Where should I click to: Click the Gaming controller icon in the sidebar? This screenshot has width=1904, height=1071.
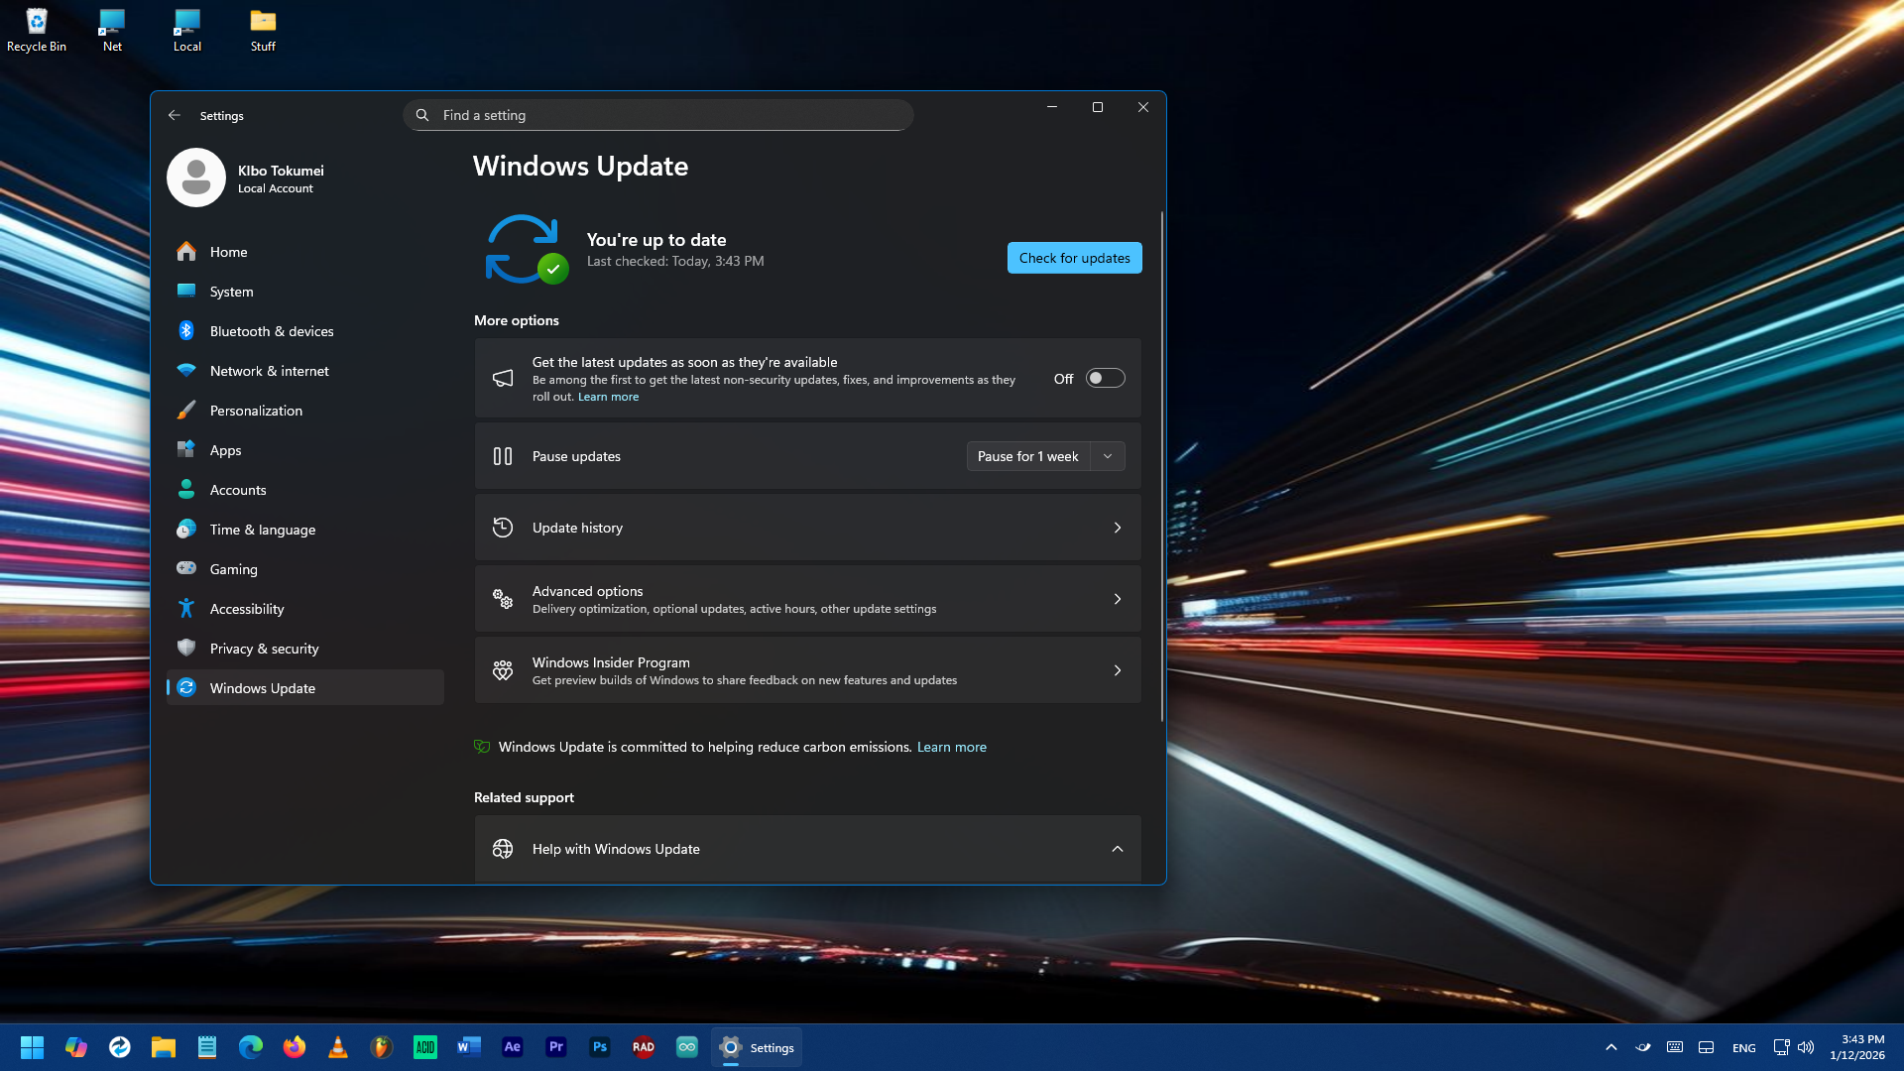click(186, 569)
